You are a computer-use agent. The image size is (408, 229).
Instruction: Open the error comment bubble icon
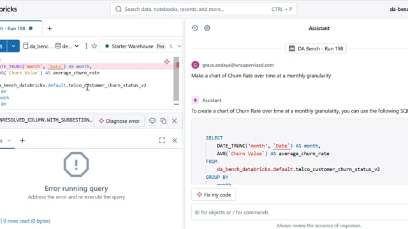152,121
